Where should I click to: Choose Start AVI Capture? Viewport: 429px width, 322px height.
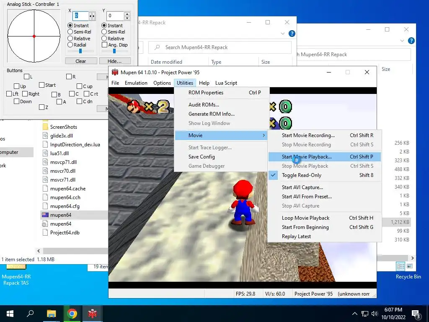[x=325, y=187]
